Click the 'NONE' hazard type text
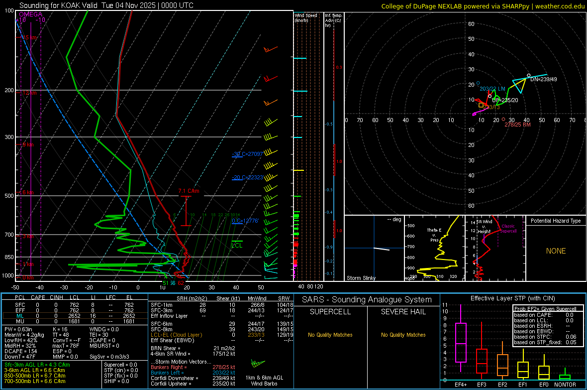The height and width of the screenshot is (390, 587). click(x=556, y=251)
